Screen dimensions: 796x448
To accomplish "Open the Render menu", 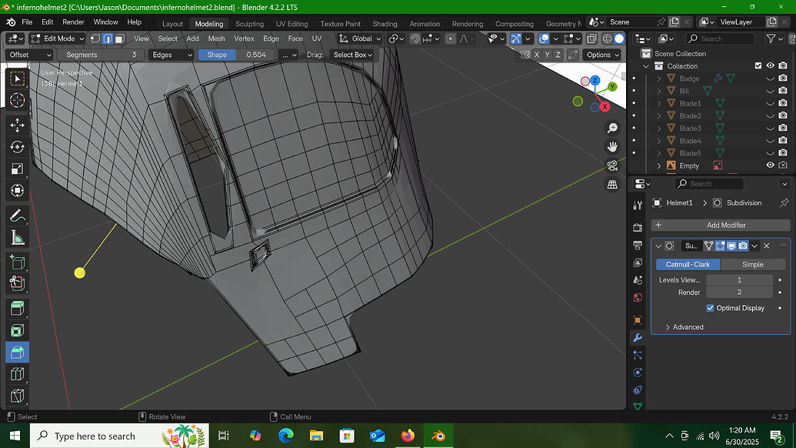I will point(73,22).
